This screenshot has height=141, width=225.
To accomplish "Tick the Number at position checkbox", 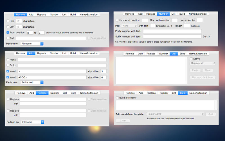I will [117, 20].
